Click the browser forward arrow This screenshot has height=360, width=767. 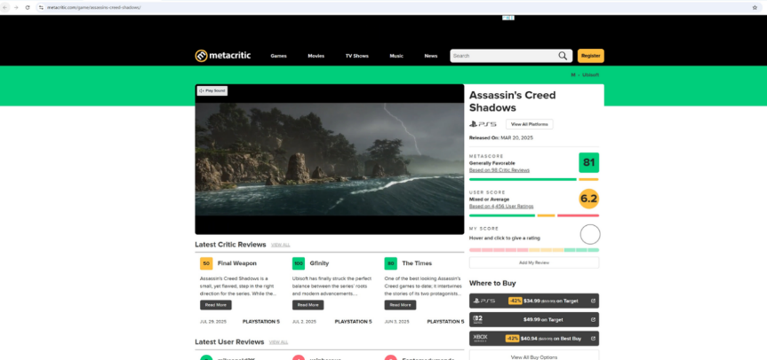click(x=16, y=7)
